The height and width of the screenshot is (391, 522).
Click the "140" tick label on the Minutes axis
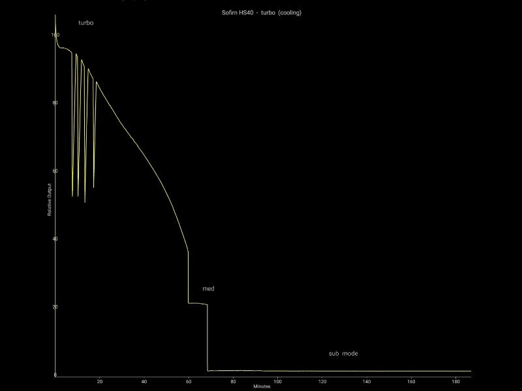pos(367,381)
